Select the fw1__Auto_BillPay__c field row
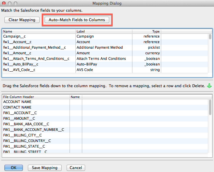The width and height of the screenshot is (214, 172). 105,65
